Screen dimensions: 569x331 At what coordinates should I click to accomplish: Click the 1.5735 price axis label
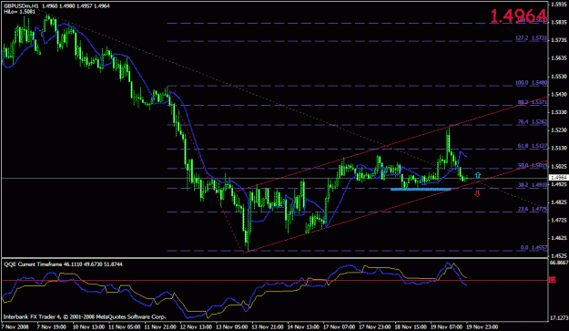point(559,40)
